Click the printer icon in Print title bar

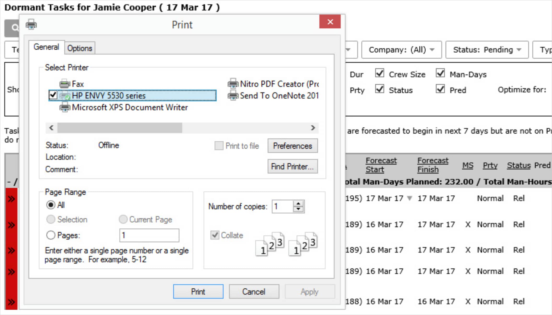[31, 24]
